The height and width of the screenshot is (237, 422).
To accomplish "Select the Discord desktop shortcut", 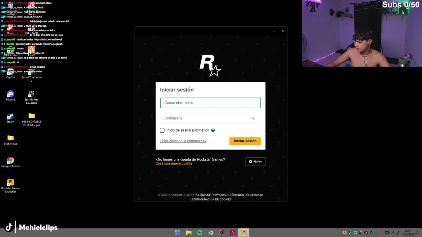I will [x=11, y=96].
